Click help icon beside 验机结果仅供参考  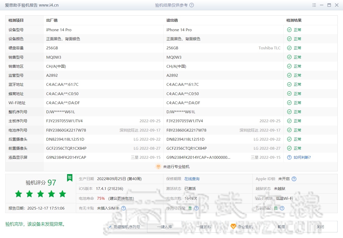(191, 5)
